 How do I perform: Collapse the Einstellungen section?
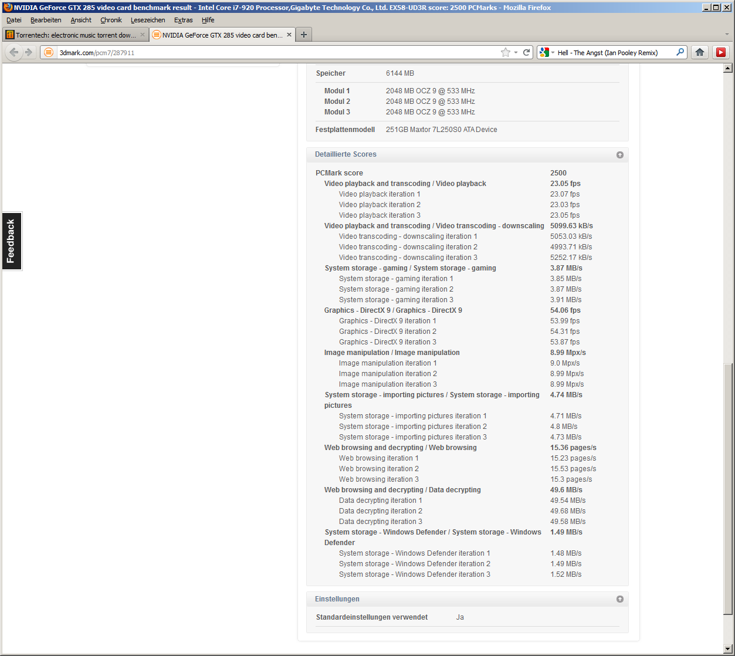[x=620, y=599]
